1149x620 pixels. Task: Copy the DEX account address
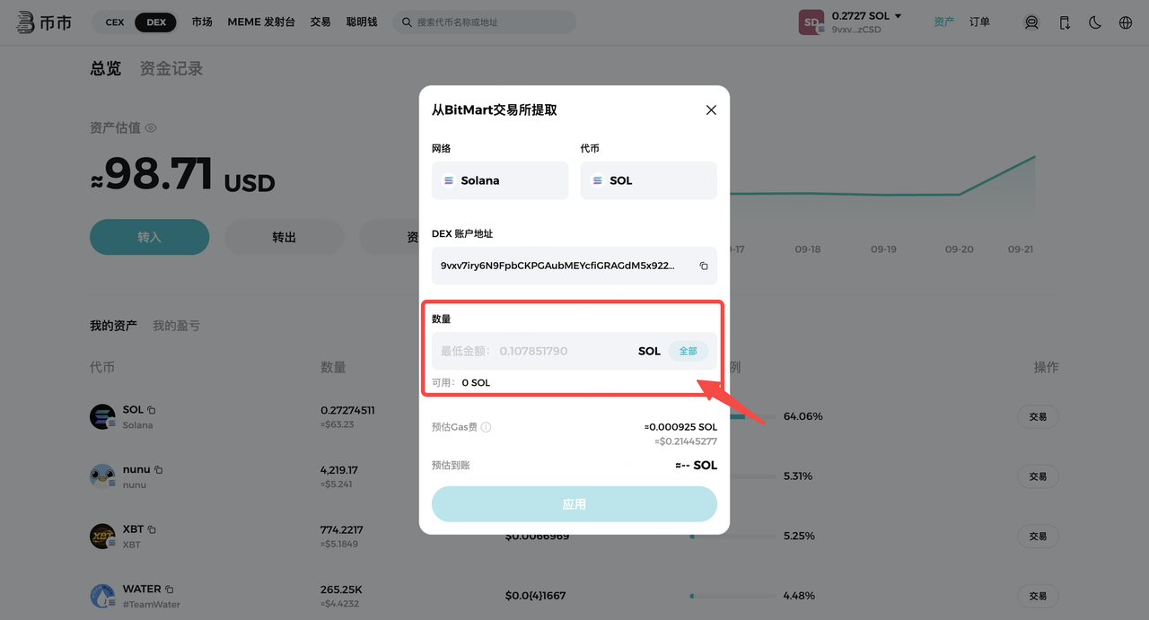[x=704, y=266]
